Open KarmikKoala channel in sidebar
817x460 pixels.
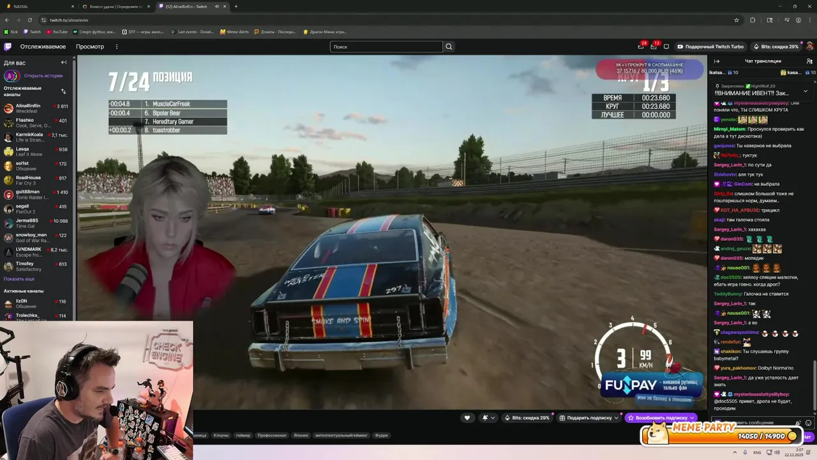[x=37, y=137]
